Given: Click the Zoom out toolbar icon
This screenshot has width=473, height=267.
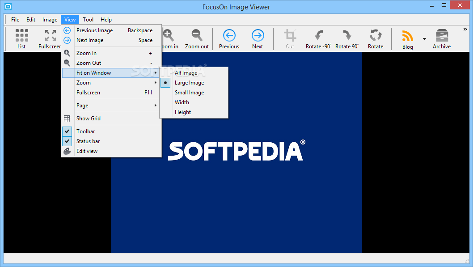Looking at the screenshot, I should click(197, 35).
